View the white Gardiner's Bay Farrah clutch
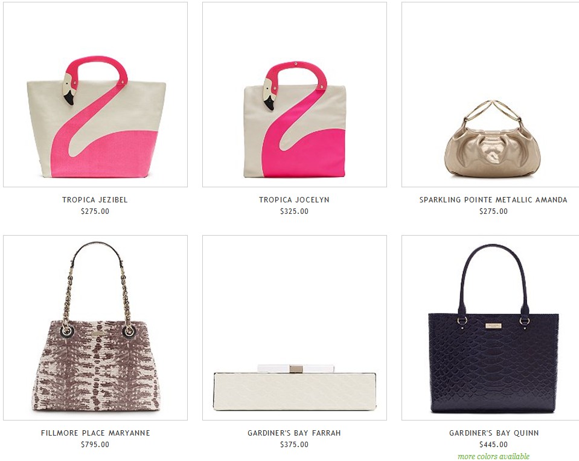579x461 pixels. click(295, 327)
